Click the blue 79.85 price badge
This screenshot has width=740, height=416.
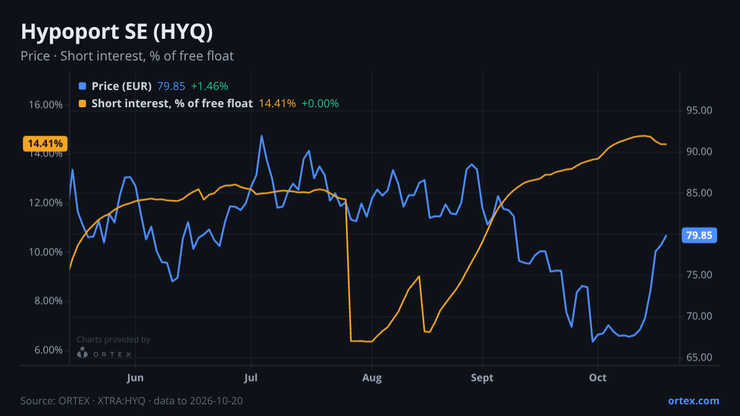coord(699,235)
